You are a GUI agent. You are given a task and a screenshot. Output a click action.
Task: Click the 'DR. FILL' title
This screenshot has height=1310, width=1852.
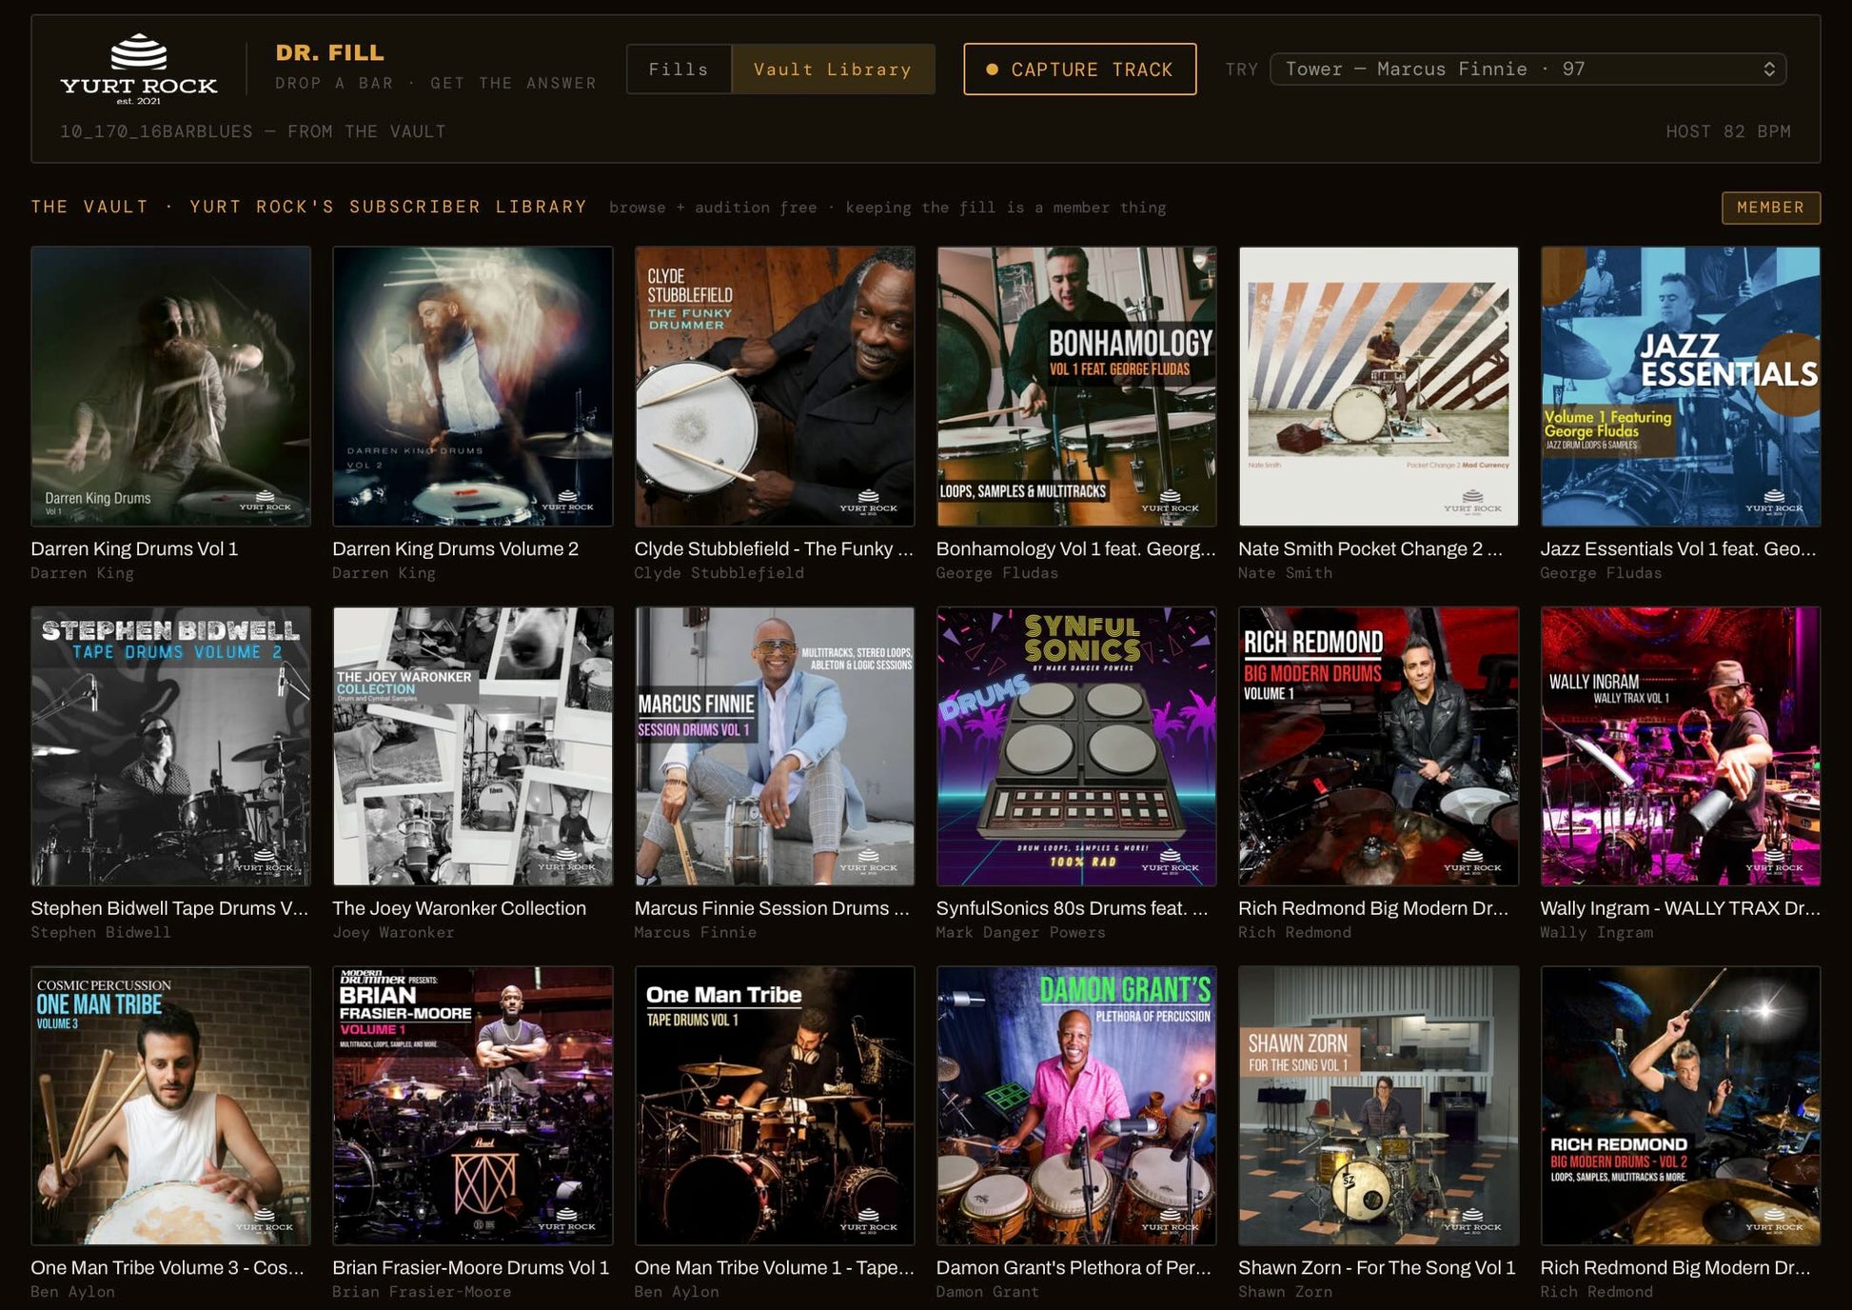[330, 52]
